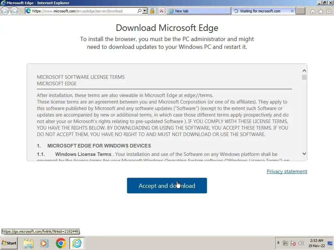This screenshot has width=334, height=250.
Task: Launch Google Chrome from taskbar
Action: (x=61, y=243)
